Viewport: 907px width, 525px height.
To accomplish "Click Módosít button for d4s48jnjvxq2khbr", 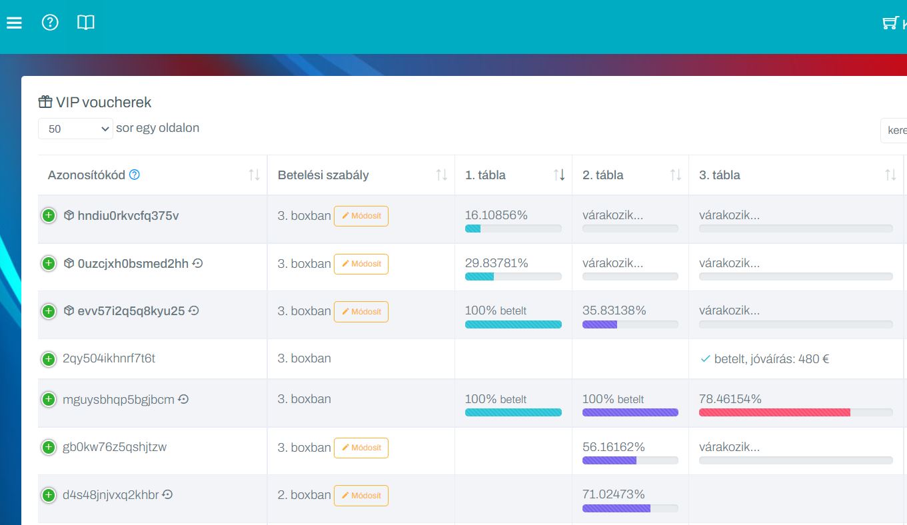I will point(361,496).
